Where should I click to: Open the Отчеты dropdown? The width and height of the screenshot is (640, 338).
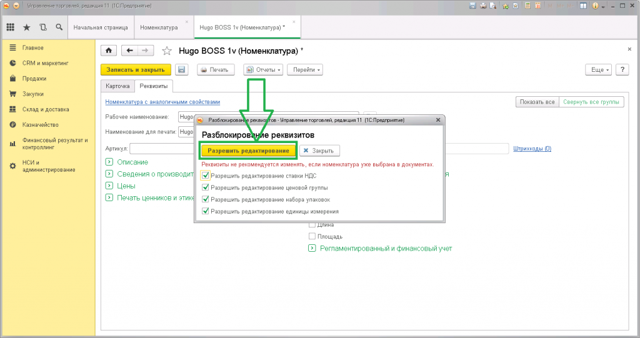pos(263,70)
